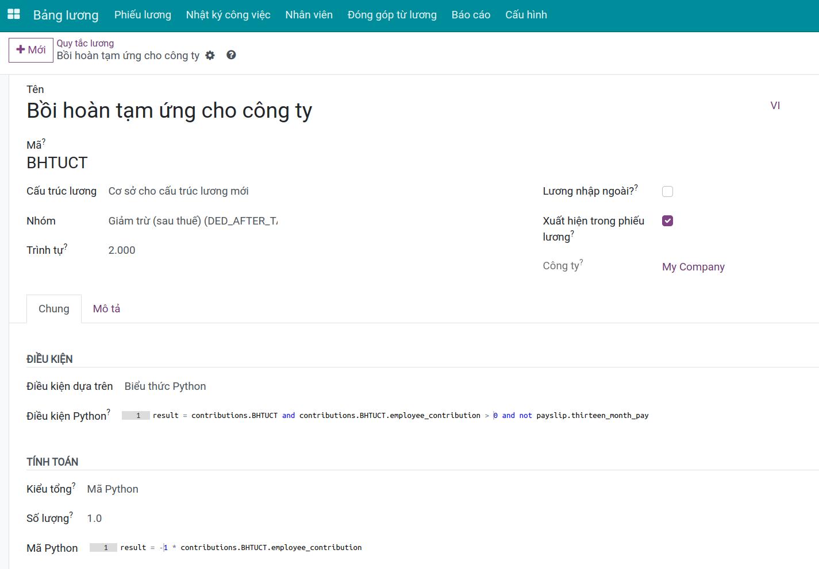Show help tooltip for Trình tự label

point(66,247)
